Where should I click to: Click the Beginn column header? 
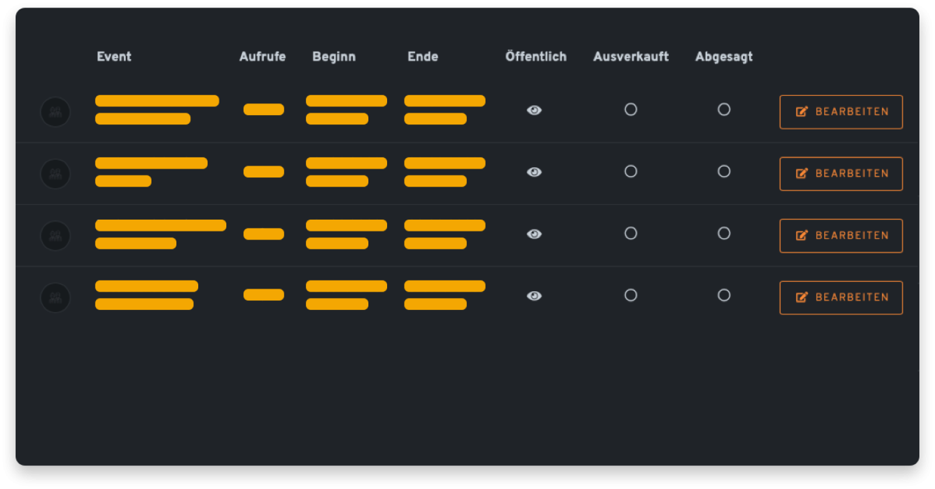click(334, 57)
